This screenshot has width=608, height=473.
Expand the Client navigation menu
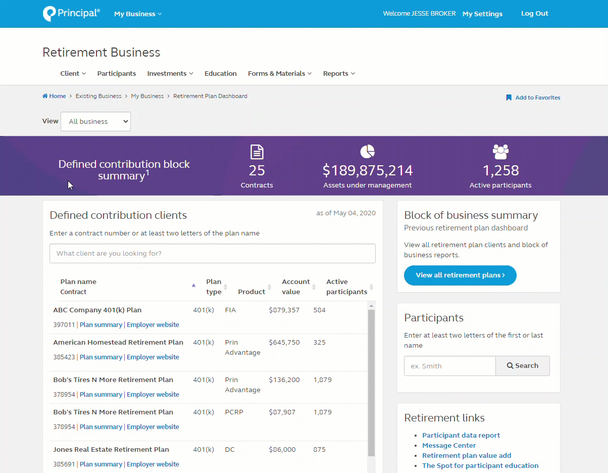pos(73,74)
